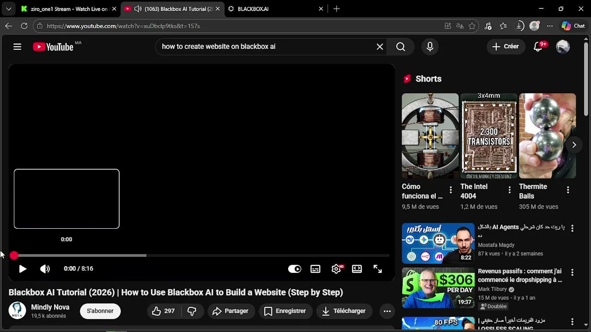Open options for The Intel 4004 Short
591x332 pixels.
(x=509, y=190)
